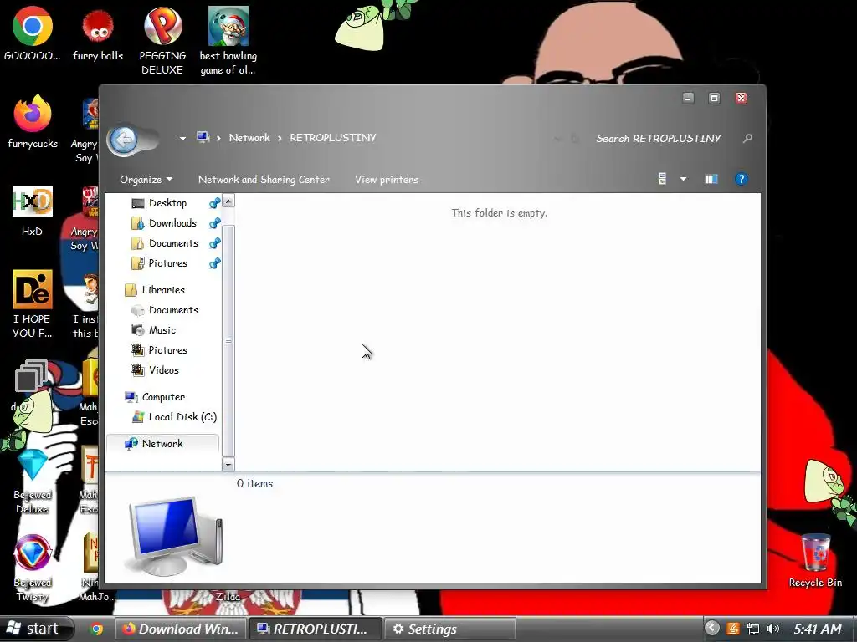The height and width of the screenshot is (642, 857).
Task: Open the Bejeweled Deluxe desktop icon
Action: [x=33, y=481]
